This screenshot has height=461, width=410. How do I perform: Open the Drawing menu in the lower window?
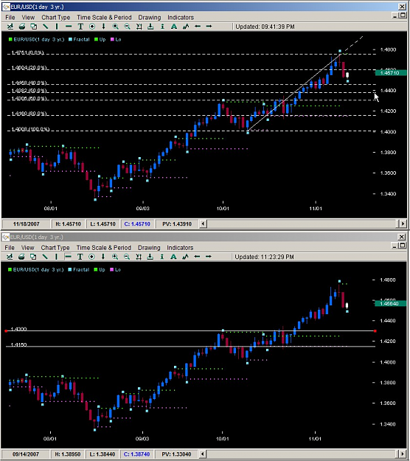click(x=149, y=248)
